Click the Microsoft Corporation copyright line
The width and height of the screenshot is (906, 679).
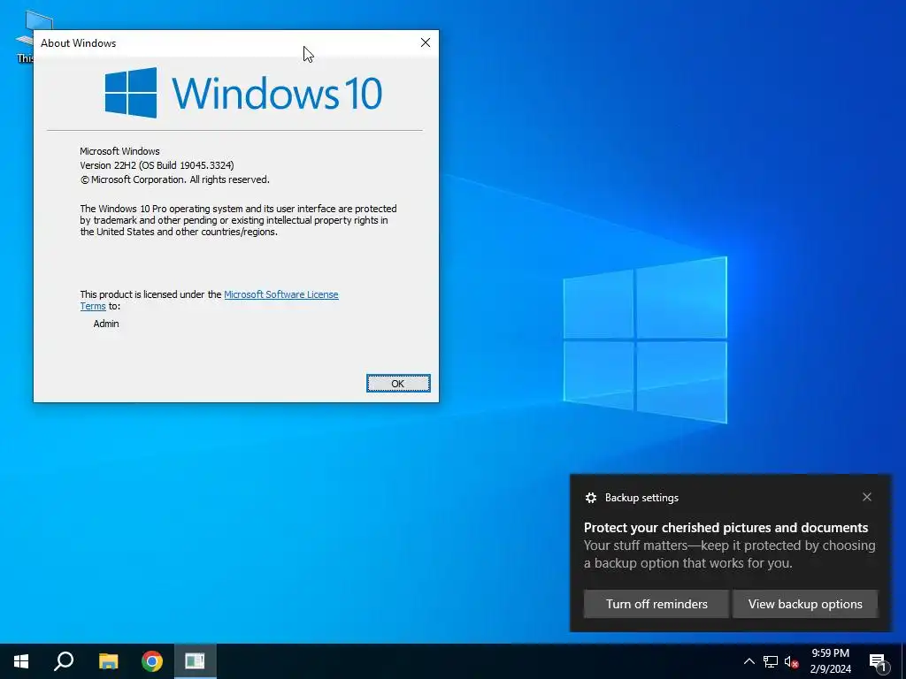(174, 179)
